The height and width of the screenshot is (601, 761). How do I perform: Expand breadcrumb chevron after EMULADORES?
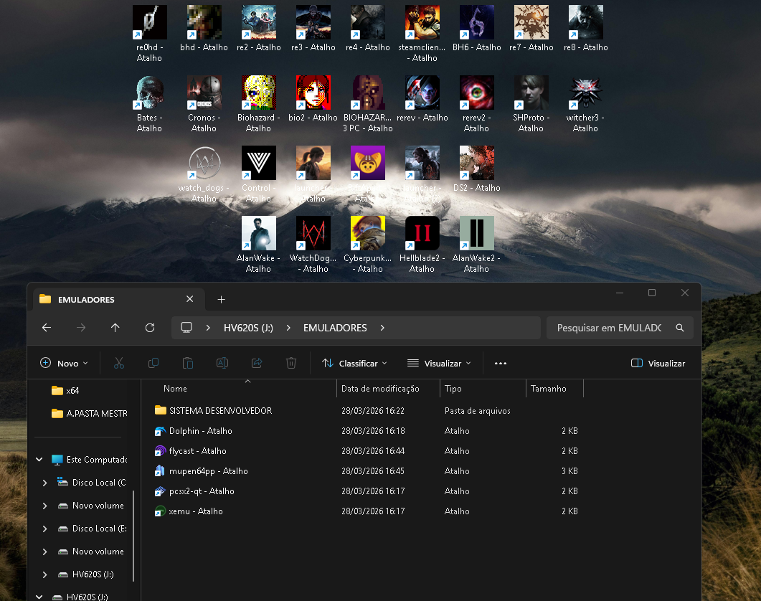pyautogui.click(x=382, y=328)
